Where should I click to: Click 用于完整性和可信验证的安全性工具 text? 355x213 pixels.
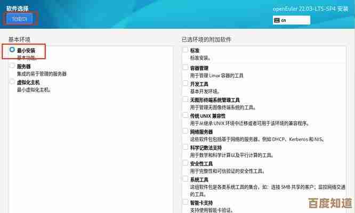click(228, 171)
